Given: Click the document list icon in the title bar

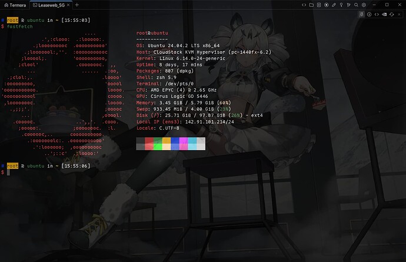Looking at the screenshot, I should [x=319, y=5].
